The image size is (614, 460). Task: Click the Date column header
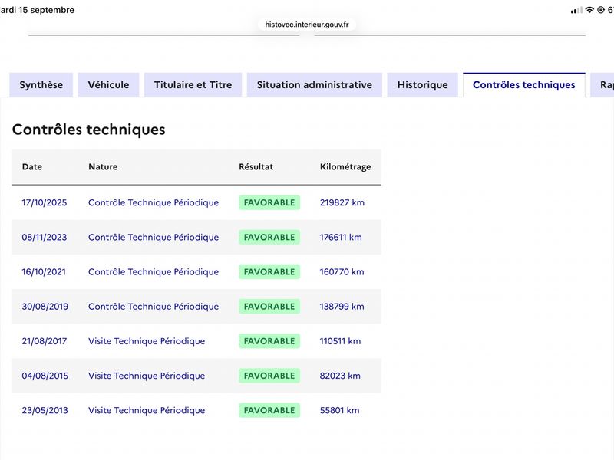click(x=32, y=166)
